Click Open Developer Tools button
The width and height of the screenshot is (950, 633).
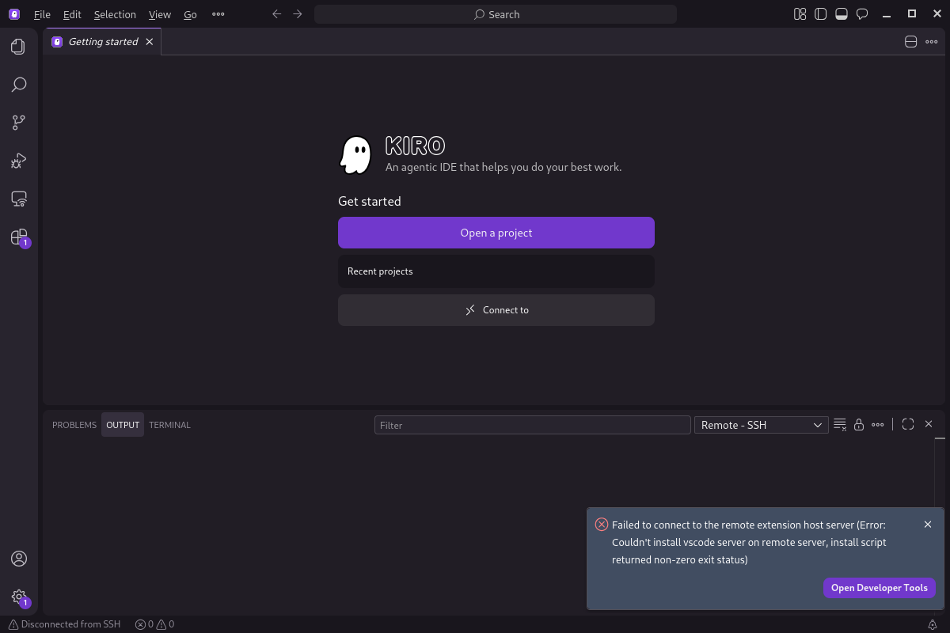click(880, 588)
